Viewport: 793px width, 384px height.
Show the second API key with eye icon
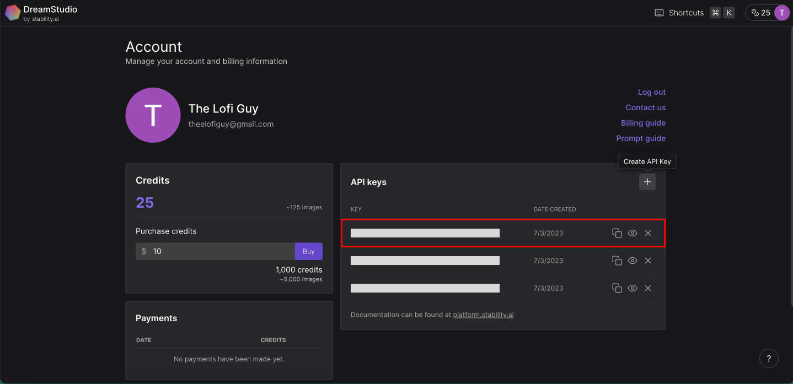(x=633, y=261)
